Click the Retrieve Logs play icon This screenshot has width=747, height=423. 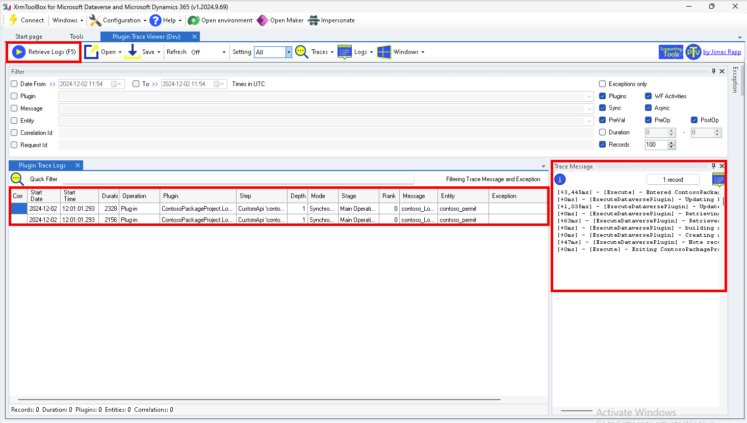coord(19,52)
